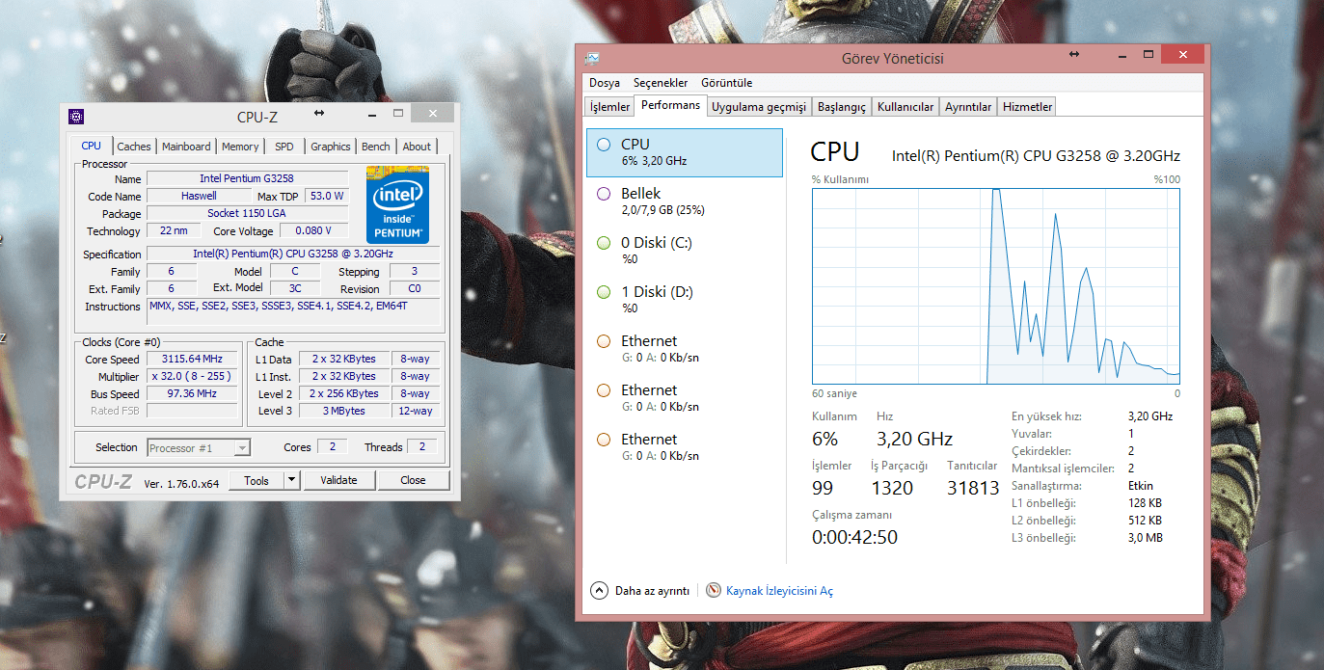The image size is (1324, 670).
Task: Click Kaynak İzleyicisini Aç link
Action: tap(779, 591)
